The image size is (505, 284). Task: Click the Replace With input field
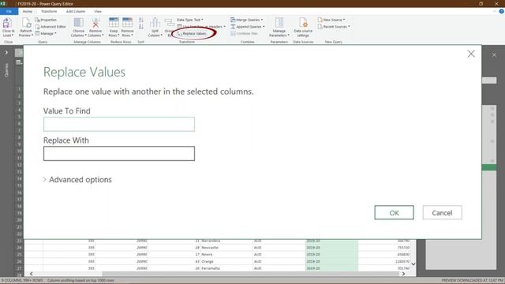[x=119, y=154]
